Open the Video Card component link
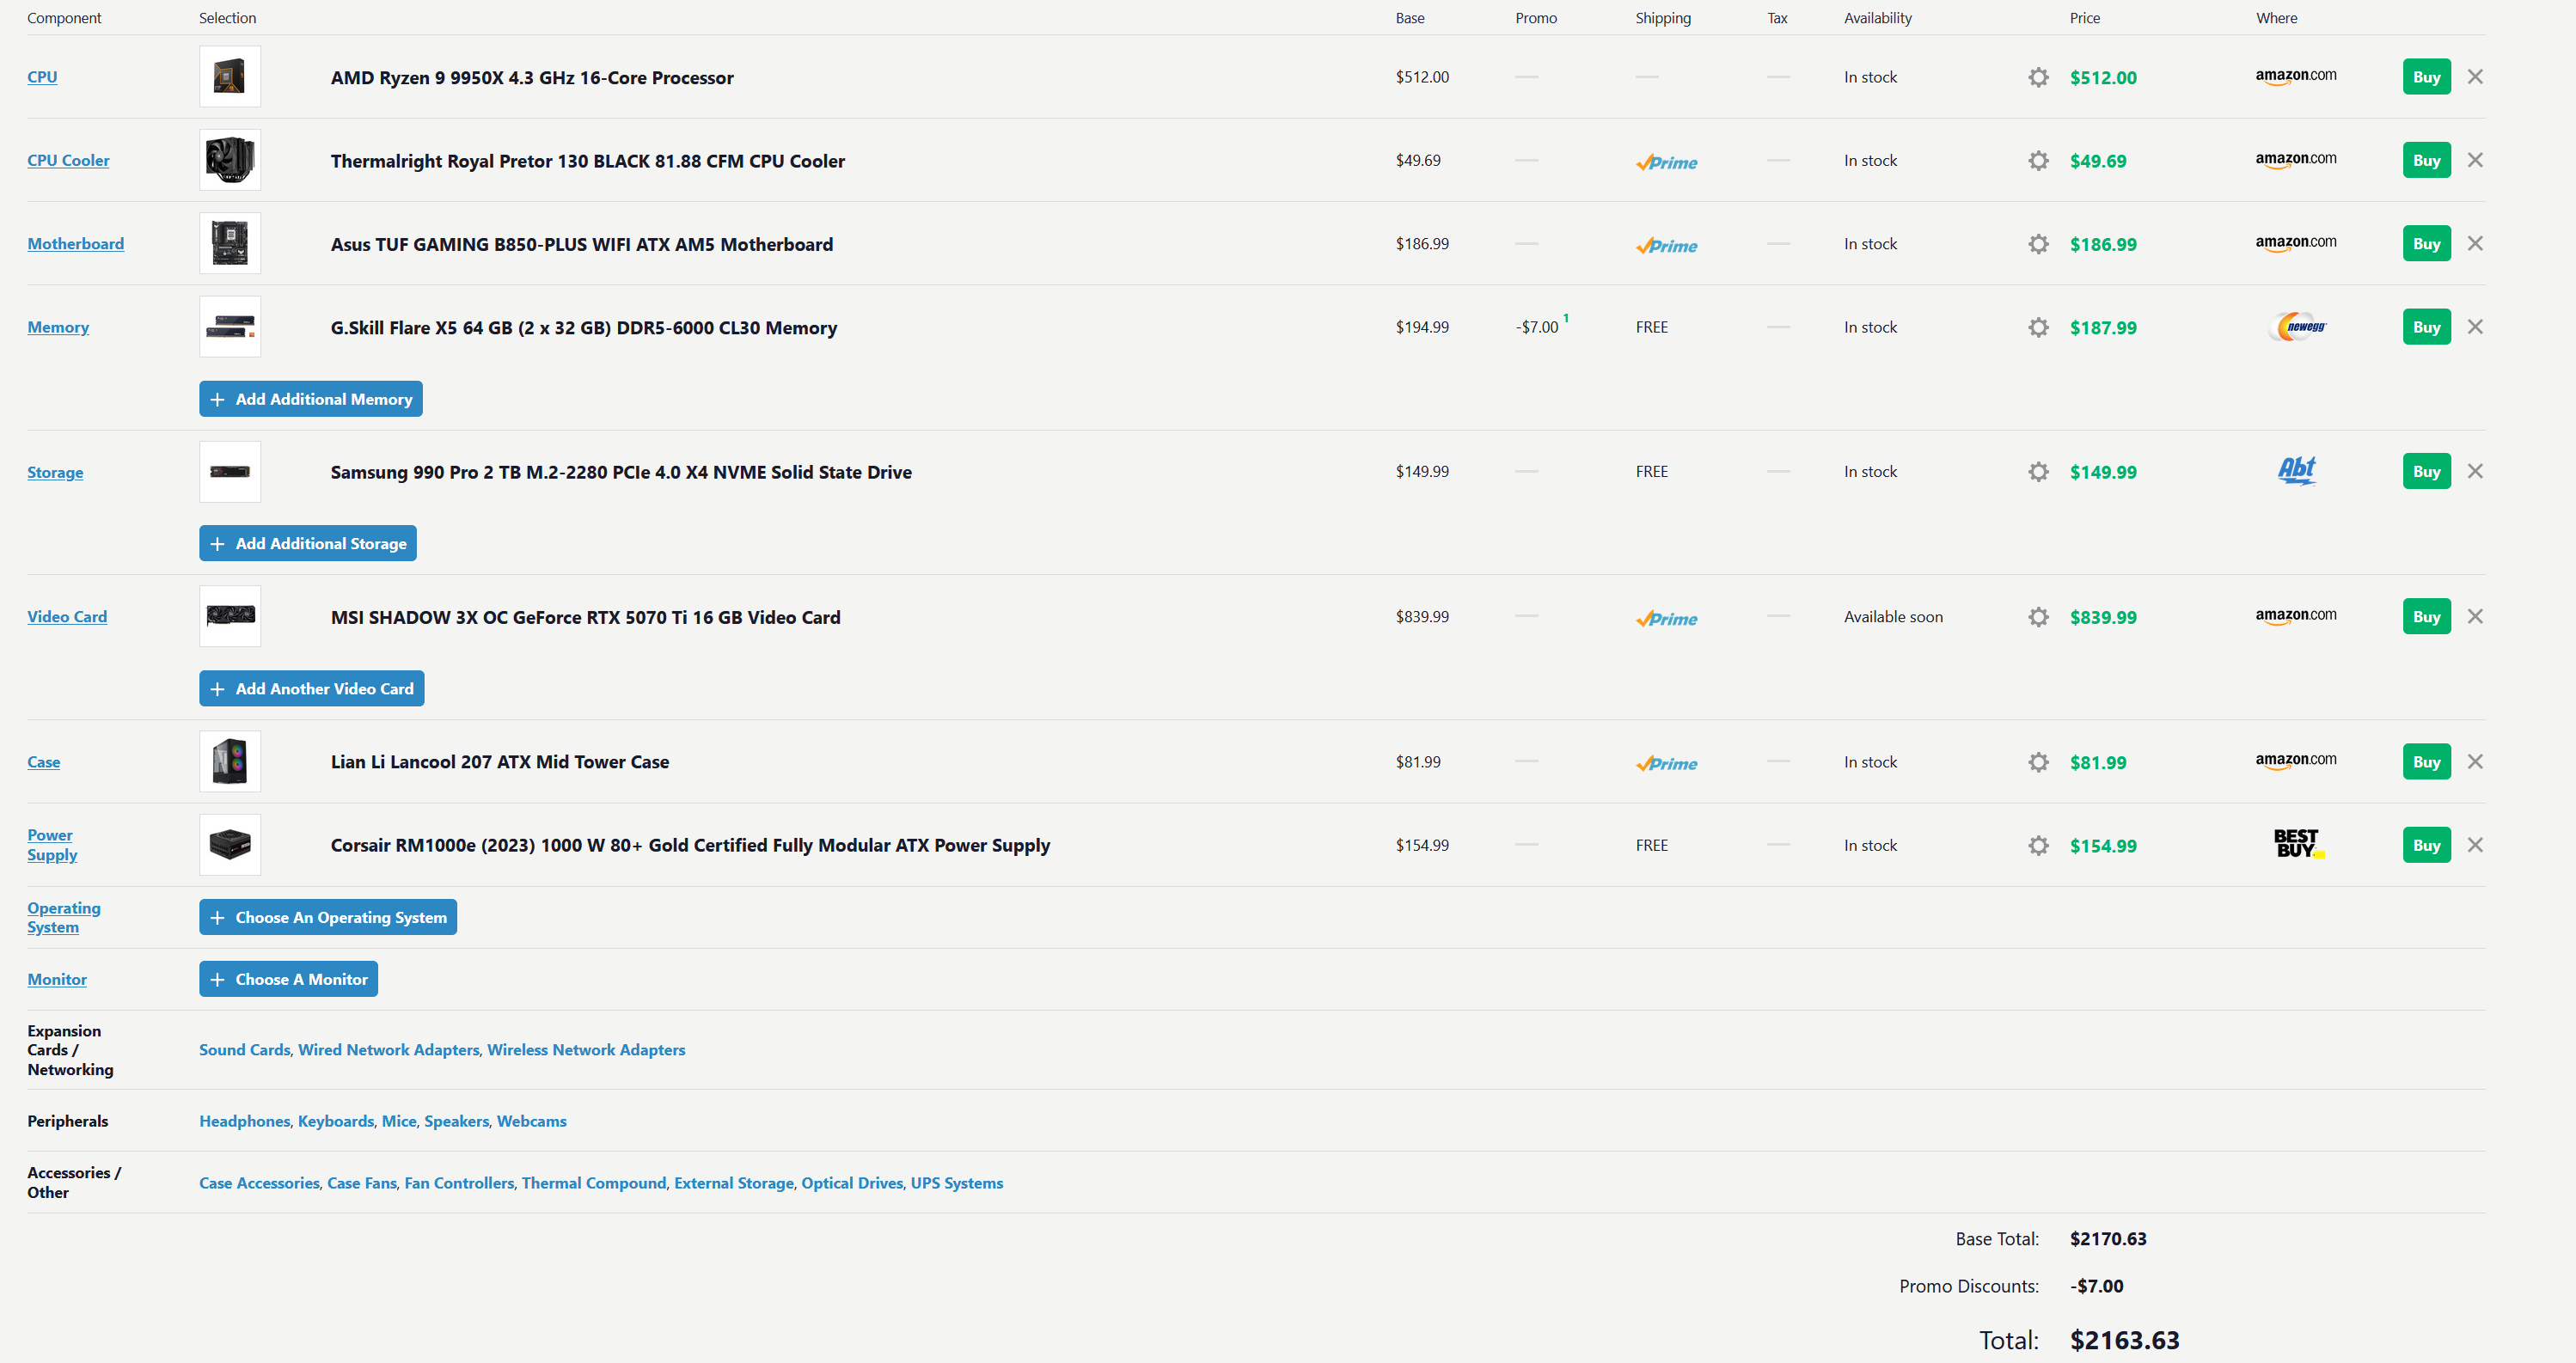2576x1363 pixels. click(x=67, y=617)
